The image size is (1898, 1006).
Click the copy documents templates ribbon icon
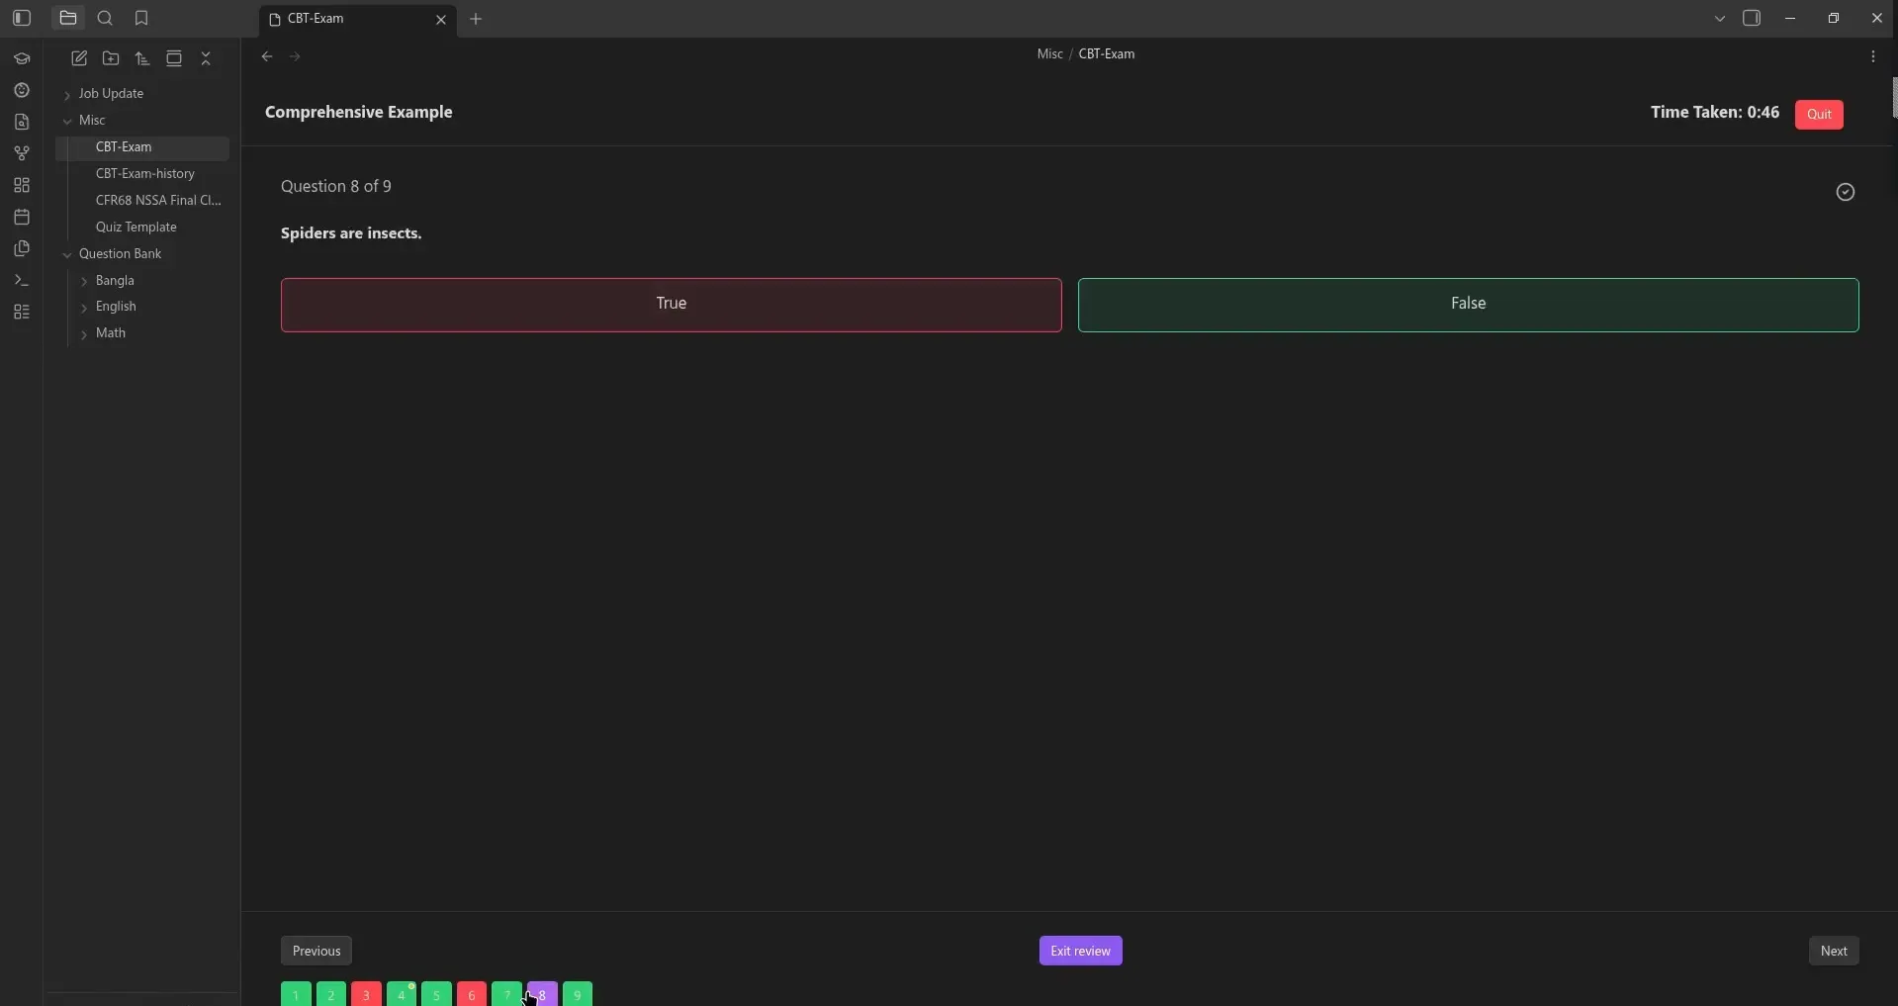tap(22, 249)
